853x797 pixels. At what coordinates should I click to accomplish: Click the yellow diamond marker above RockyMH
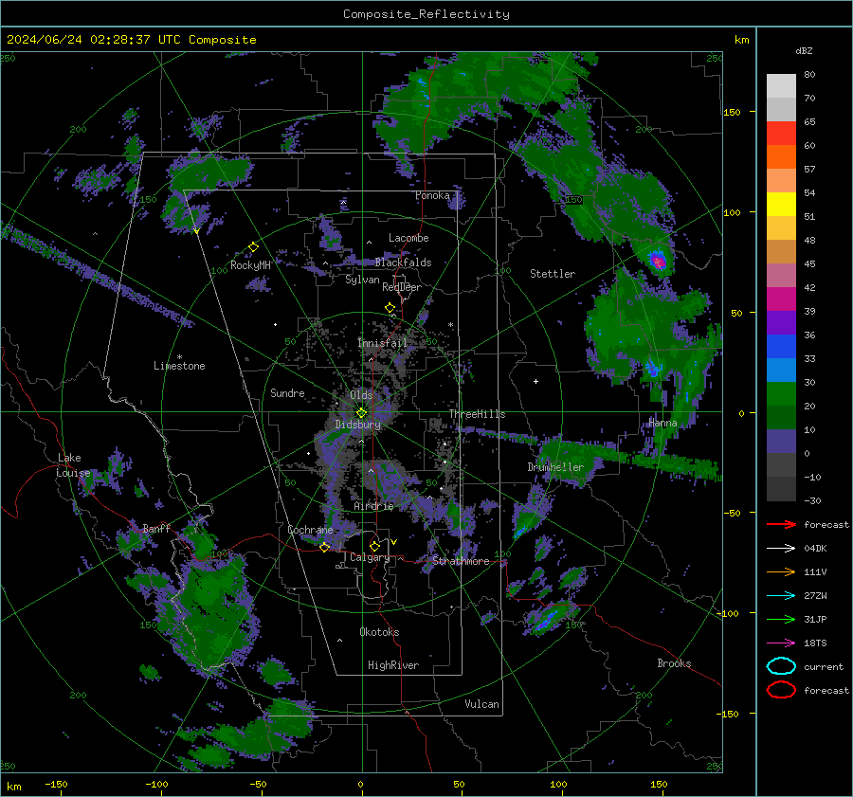point(253,247)
